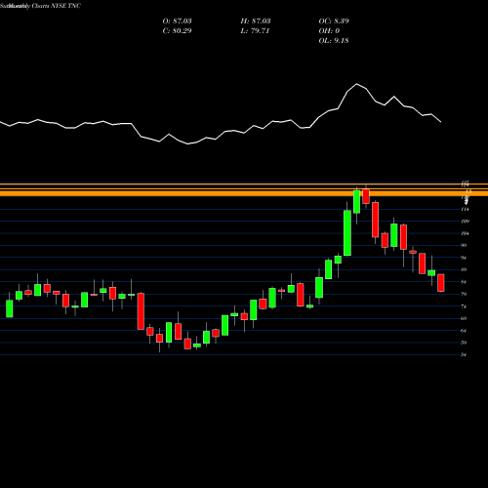Select the 'OH: 0' reading
Image resolution: width=488 pixels, height=488 pixels.
coord(329,31)
